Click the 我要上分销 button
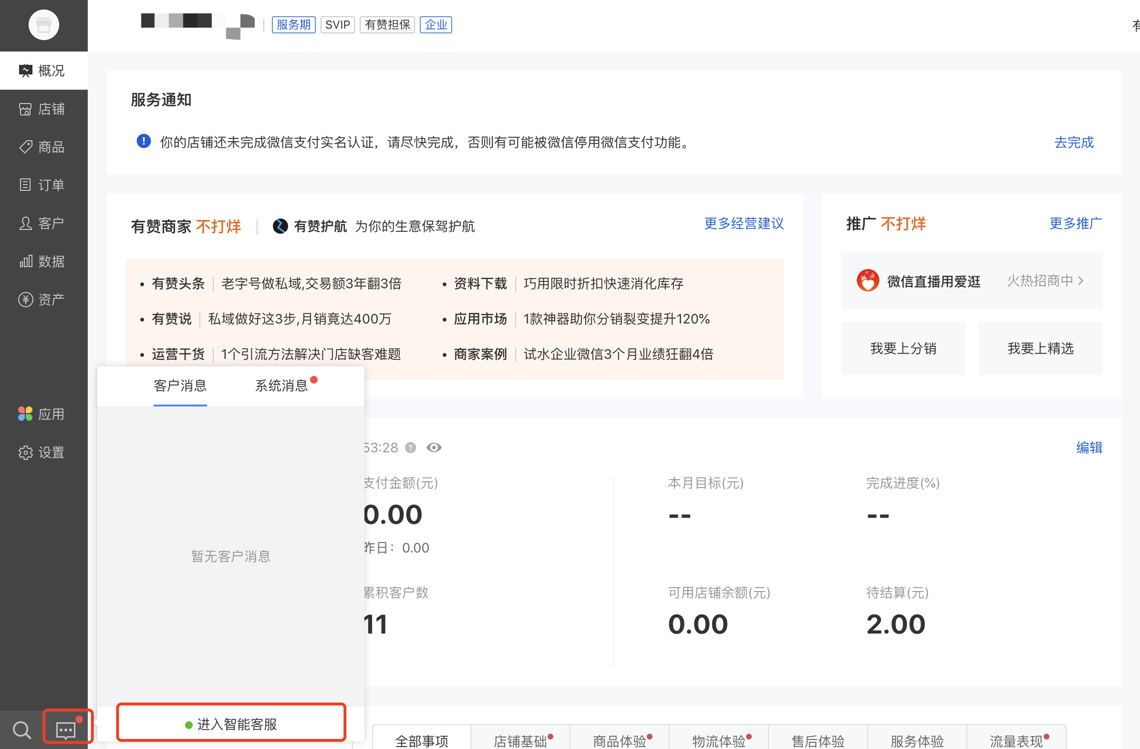 903,348
